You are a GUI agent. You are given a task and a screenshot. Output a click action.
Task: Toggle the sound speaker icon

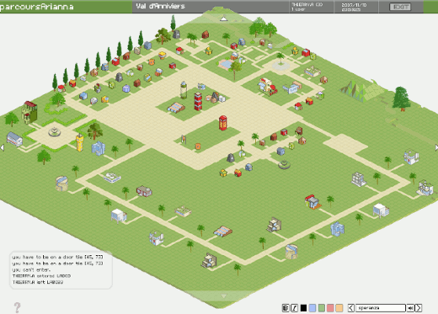[x=410, y=308]
